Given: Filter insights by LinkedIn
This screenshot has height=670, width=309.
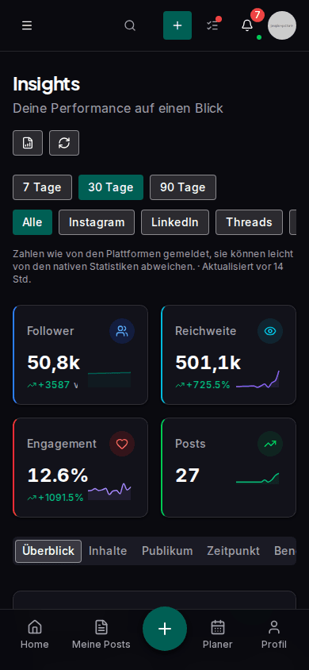Looking at the screenshot, I should [175, 222].
